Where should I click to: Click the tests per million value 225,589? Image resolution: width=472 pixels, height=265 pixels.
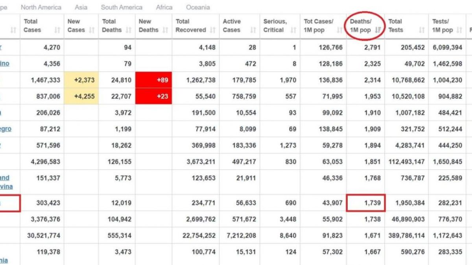[450, 178]
